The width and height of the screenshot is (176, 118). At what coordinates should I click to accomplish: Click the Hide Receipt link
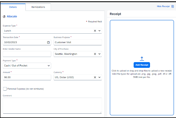coord(163,6)
